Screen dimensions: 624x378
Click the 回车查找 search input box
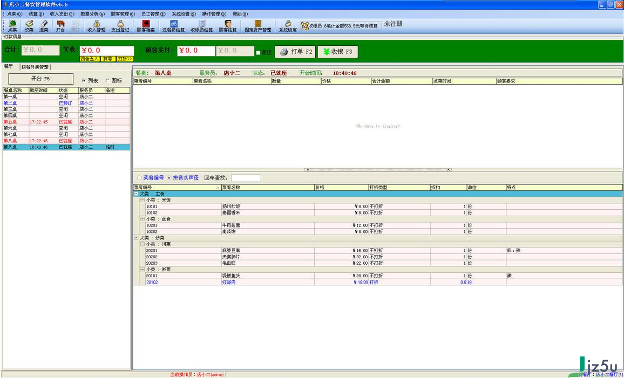coord(246,178)
